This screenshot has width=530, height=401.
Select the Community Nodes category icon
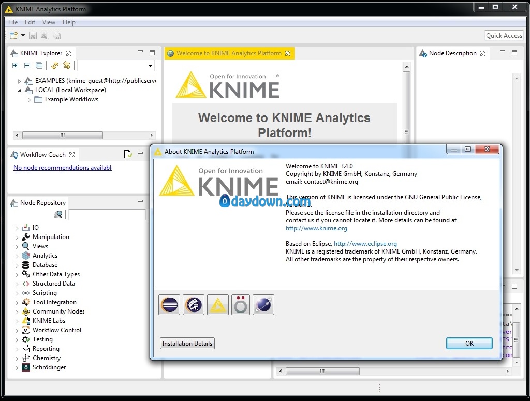click(26, 311)
